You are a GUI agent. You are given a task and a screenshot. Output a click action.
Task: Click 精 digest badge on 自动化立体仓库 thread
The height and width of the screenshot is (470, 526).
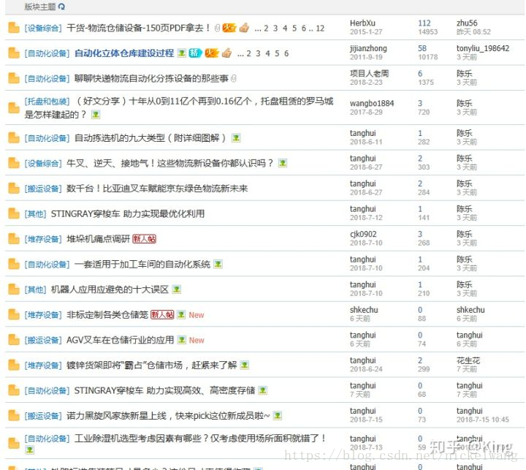coord(195,53)
